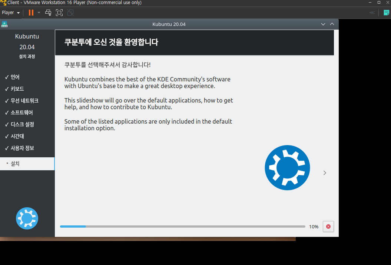Image resolution: width=391 pixels, height=265 pixels.
Task: Click the Send Ctrl+Alt+Del icon
Action: point(48,13)
